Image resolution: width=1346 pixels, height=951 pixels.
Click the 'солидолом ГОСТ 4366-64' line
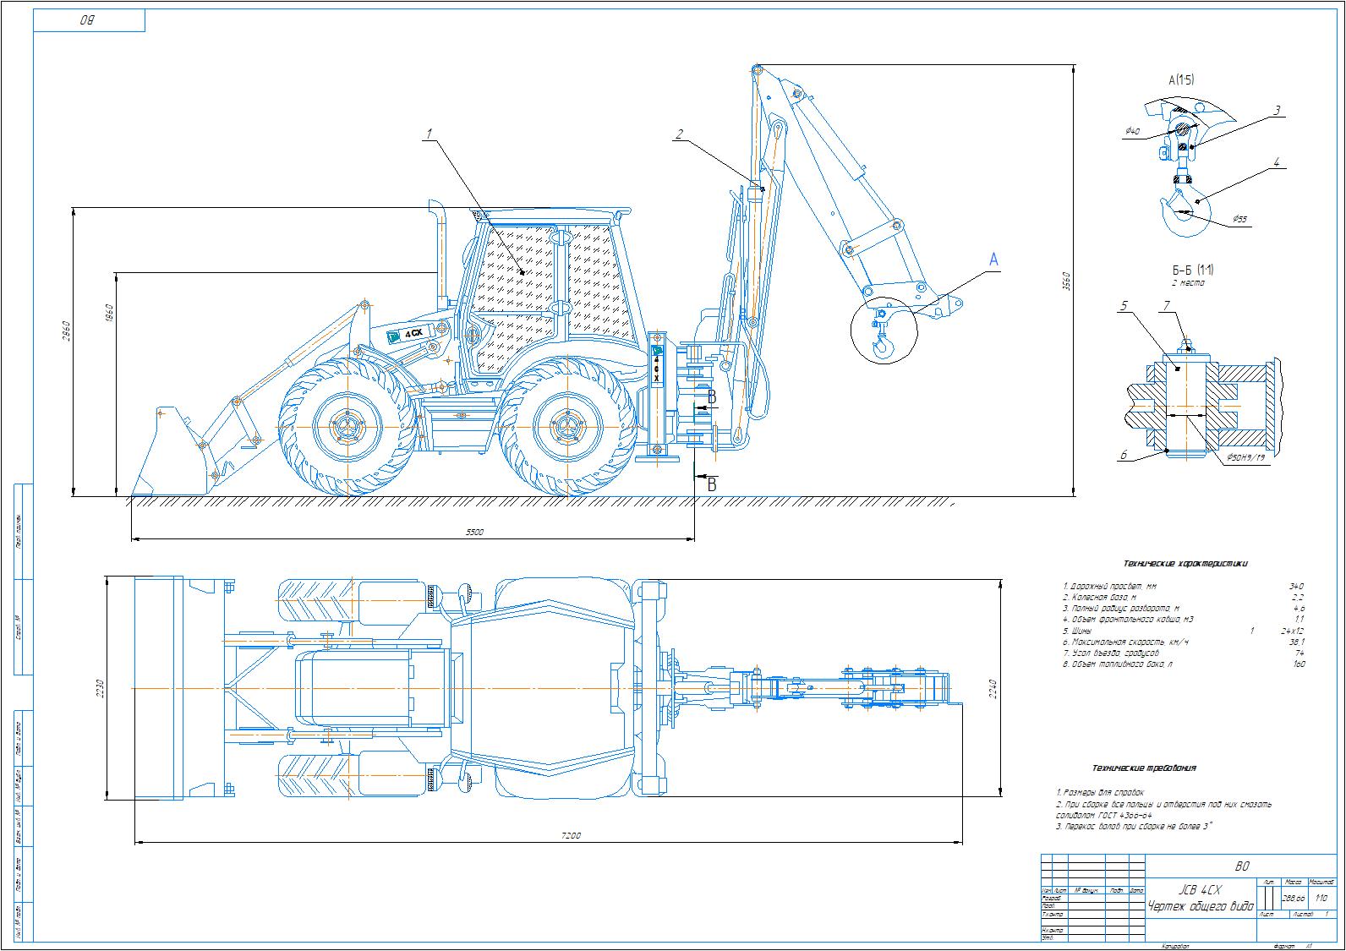1104,817
